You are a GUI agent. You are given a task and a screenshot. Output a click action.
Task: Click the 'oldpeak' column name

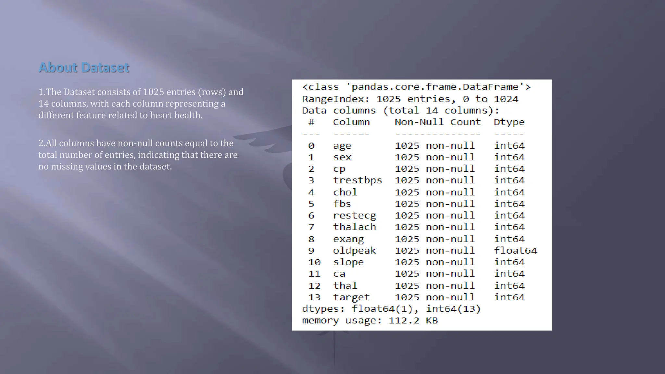point(354,251)
